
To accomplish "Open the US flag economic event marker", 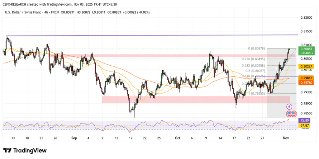I will (x=289, y=113).
